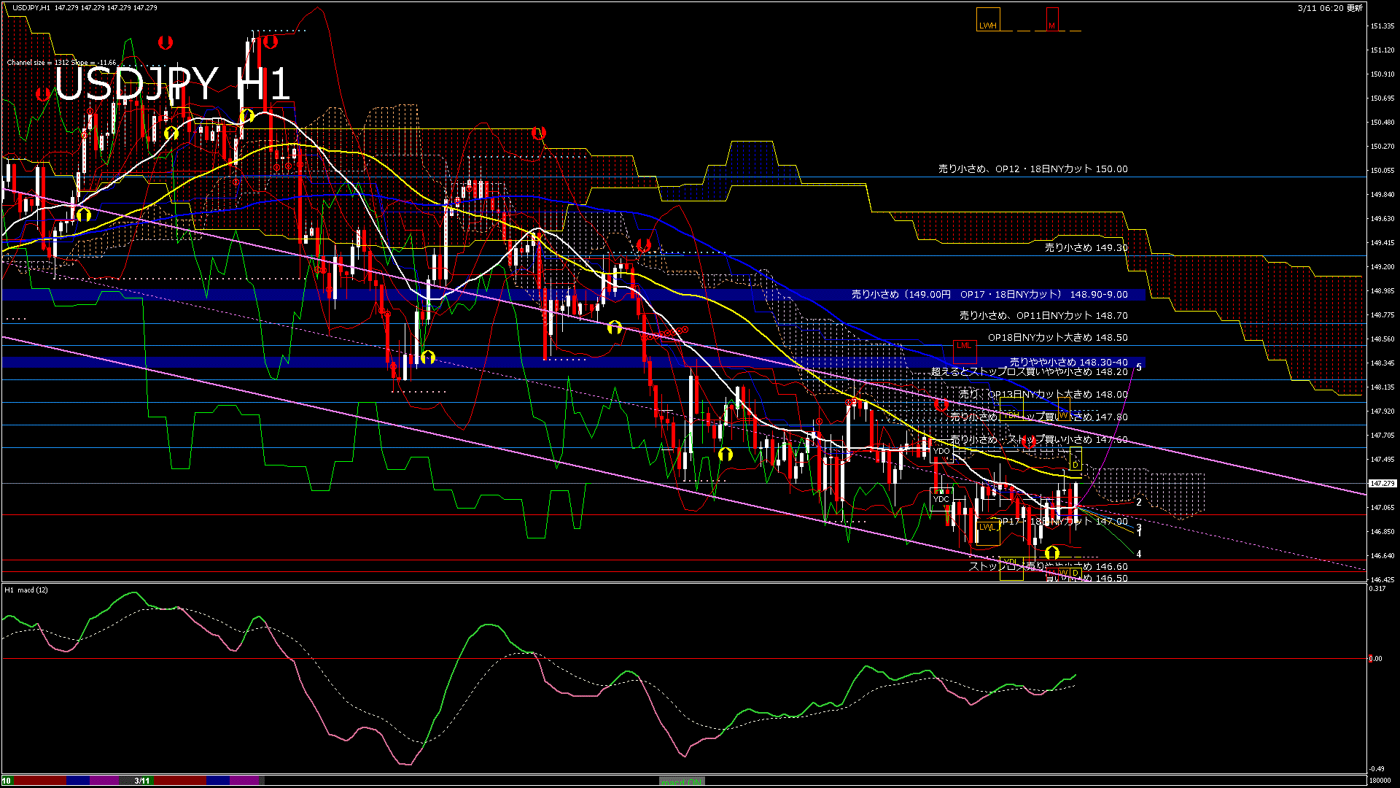
Task: Click the YDO price marker box
Action: coord(941,451)
